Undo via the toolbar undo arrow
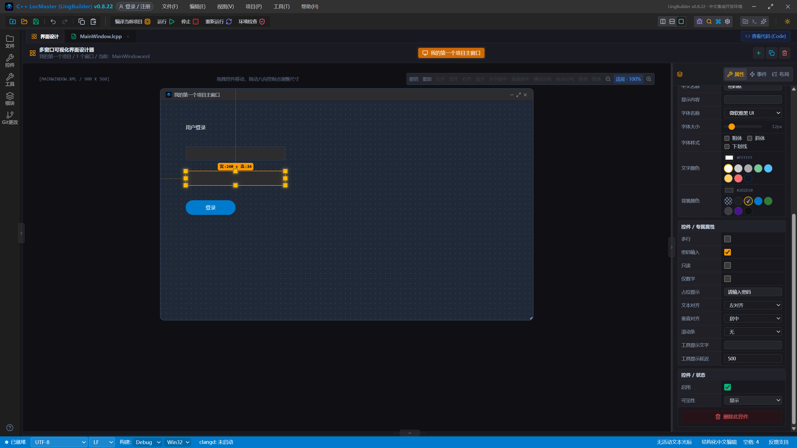The width and height of the screenshot is (797, 448). (53, 21)
